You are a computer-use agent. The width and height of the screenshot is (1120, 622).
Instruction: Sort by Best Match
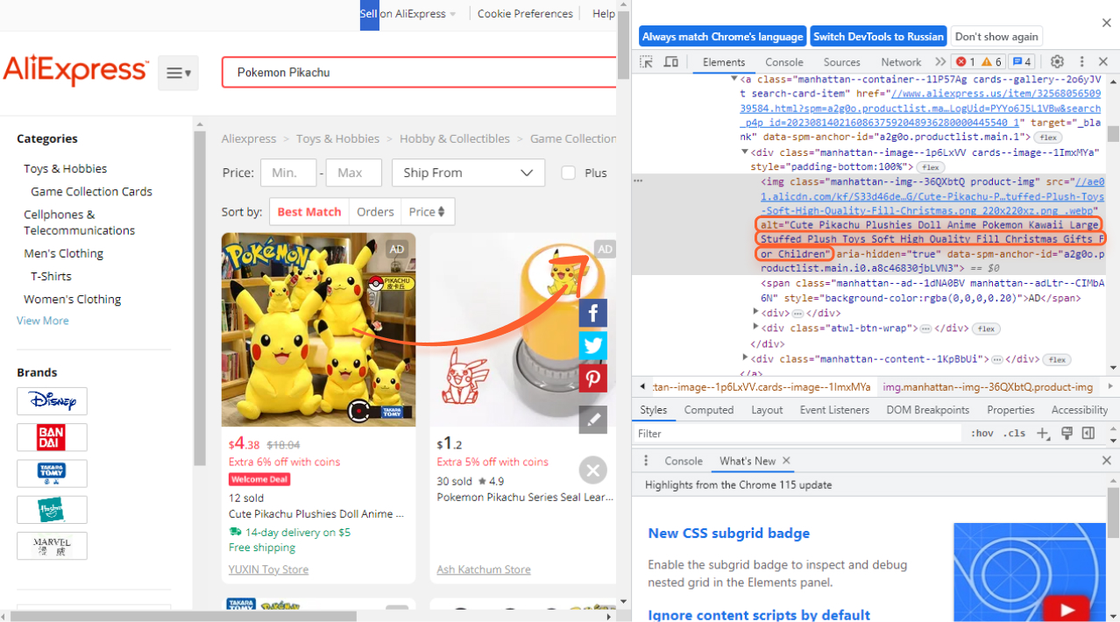tap(308, 211)
